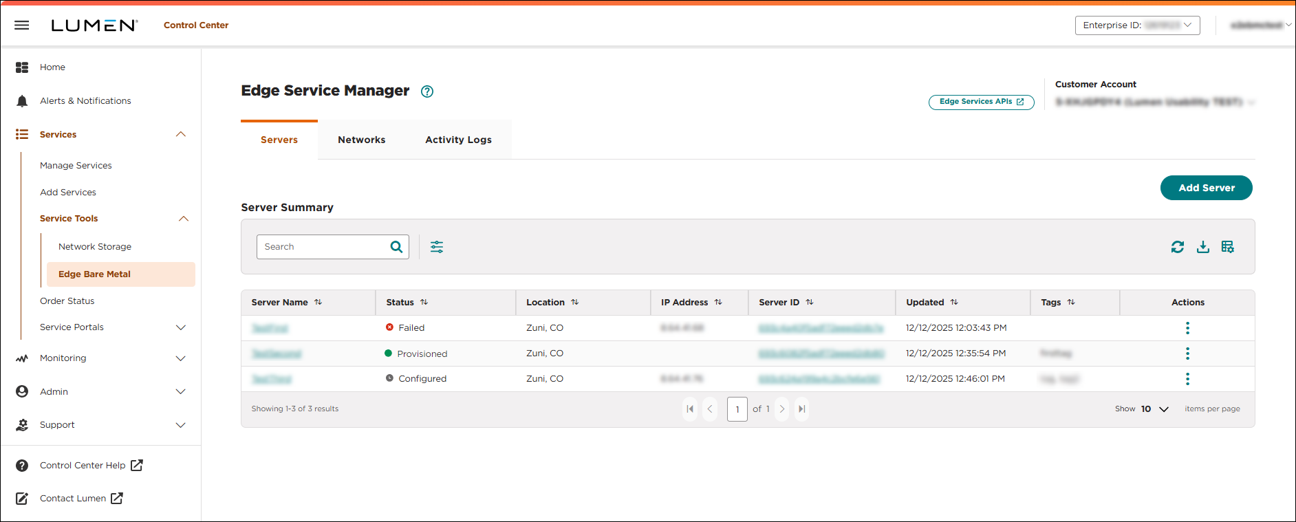
Task: Select Add Services in sidebar
Action: pos(68,193)
